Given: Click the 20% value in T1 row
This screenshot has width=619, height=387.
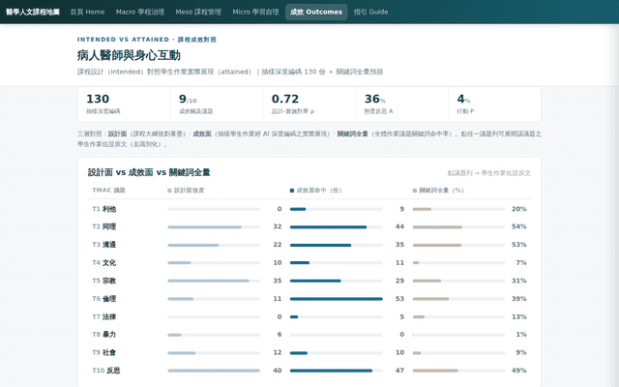Looking at the screenshot, I should click(519, 209).
